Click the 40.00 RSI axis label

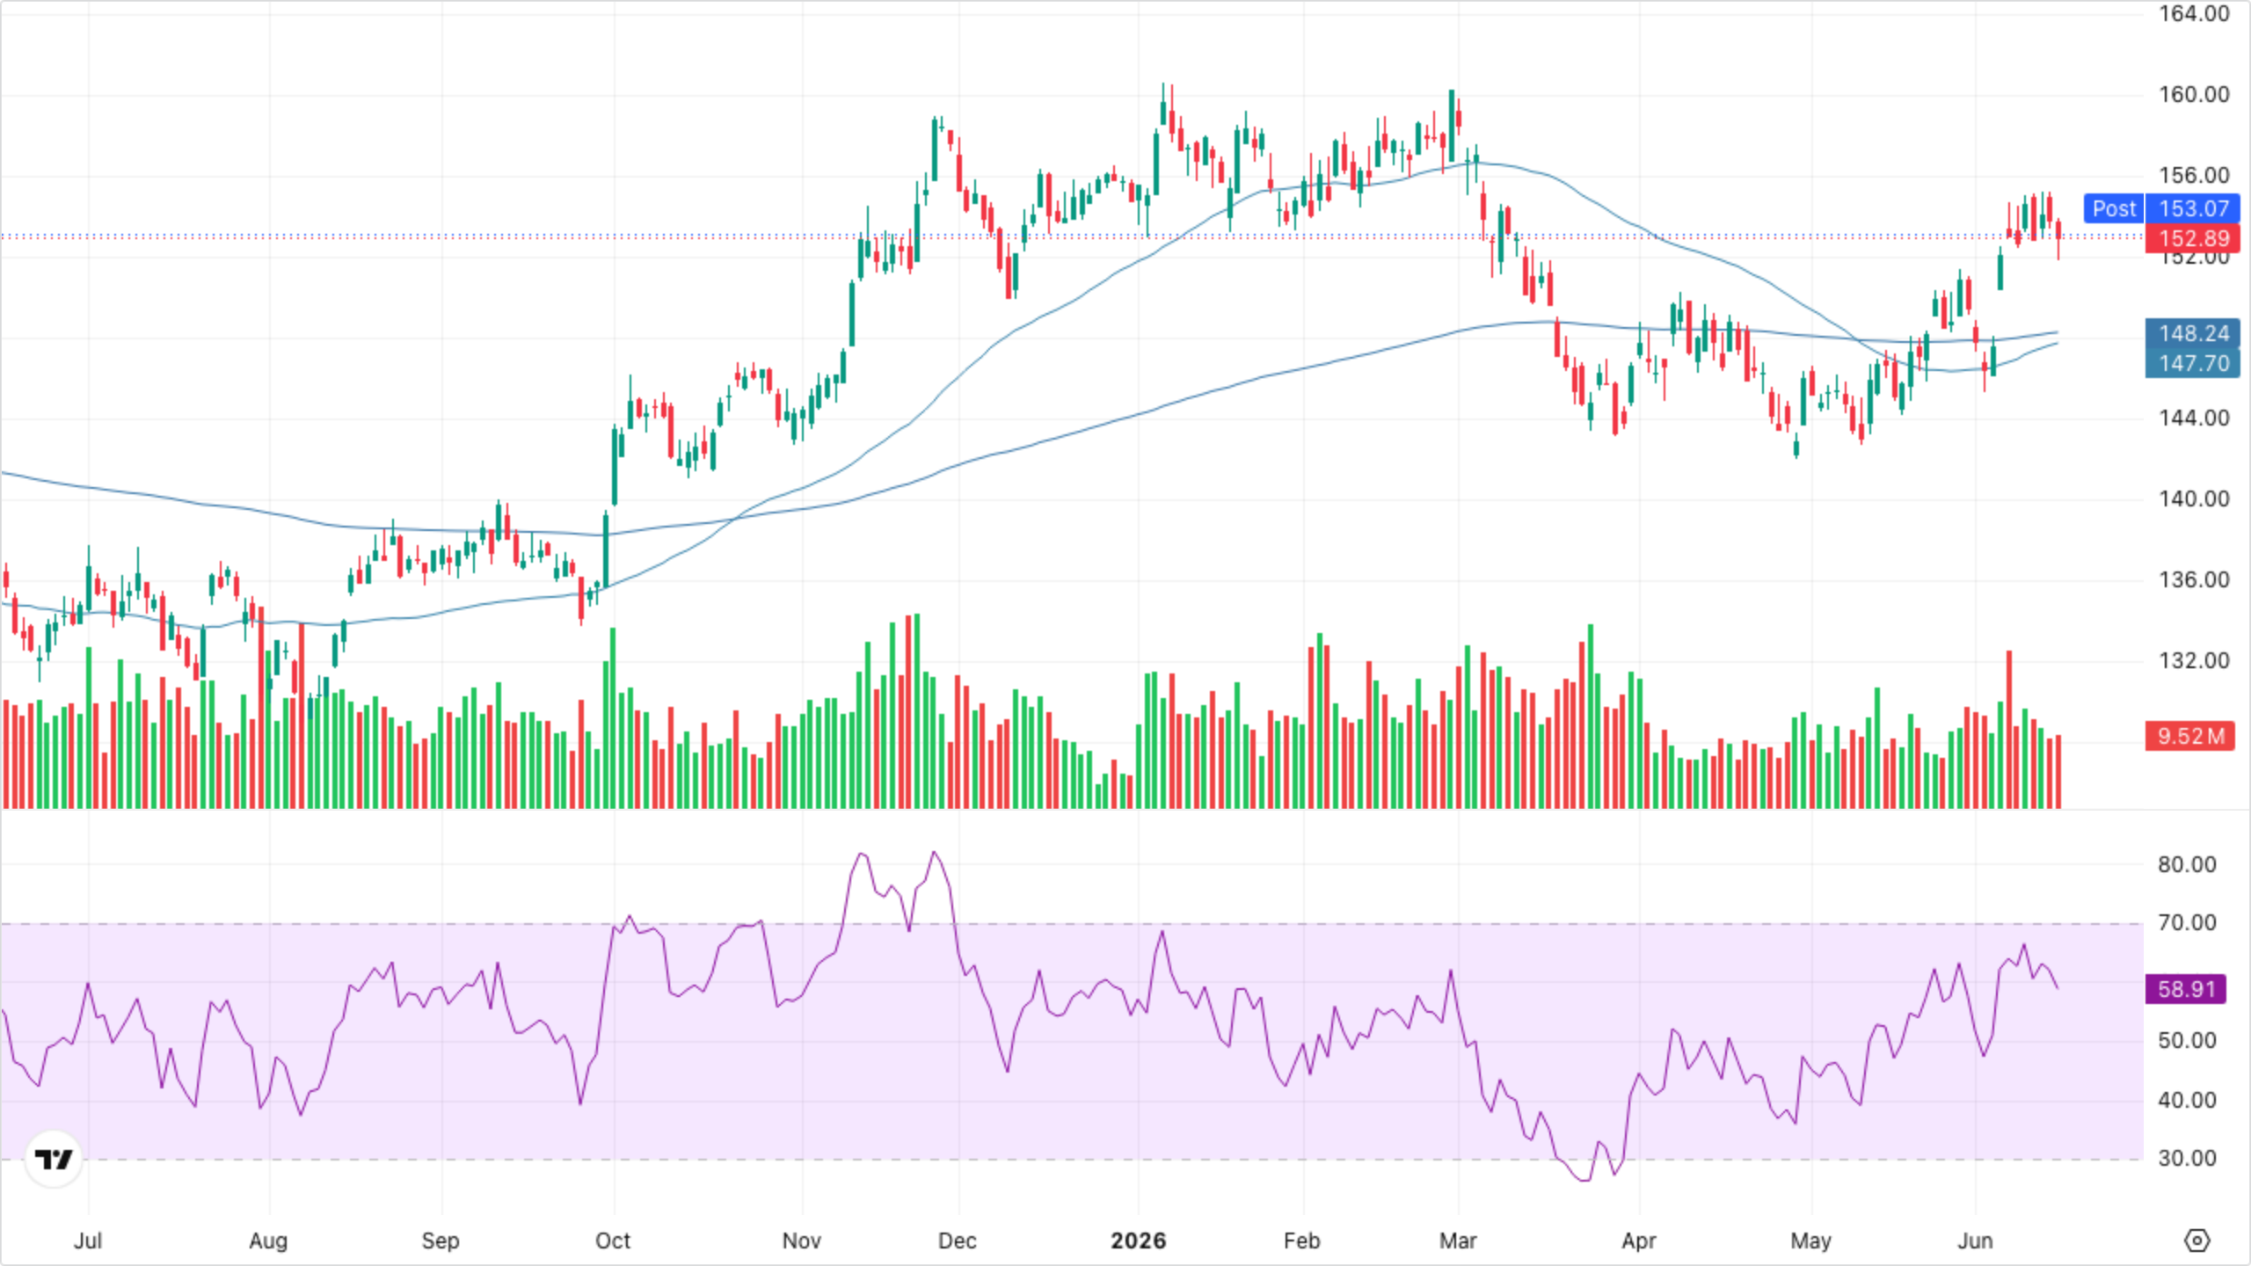2187,1100
